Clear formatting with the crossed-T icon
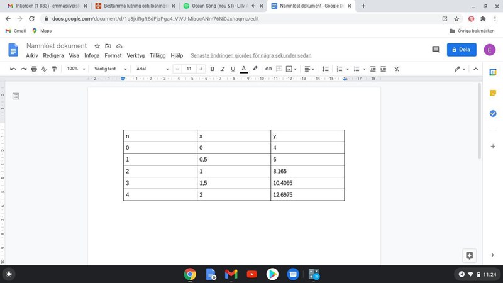 click(x=397, y=69)
